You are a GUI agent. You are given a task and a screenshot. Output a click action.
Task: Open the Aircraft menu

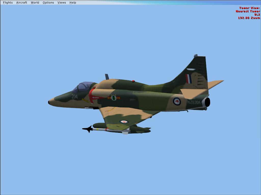(x=22, y=3)
